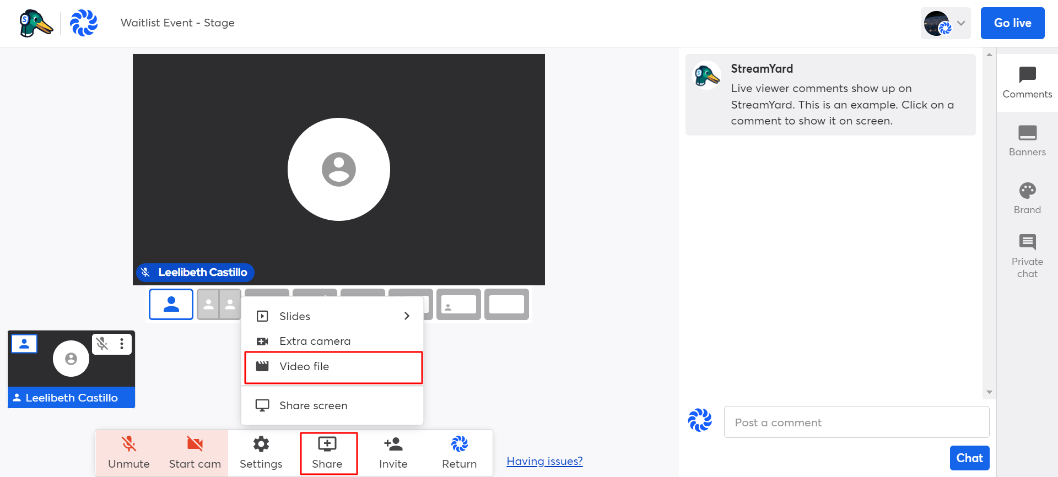
Task: Click the swirl avatar beside comment box
Action: coord(700,420)
